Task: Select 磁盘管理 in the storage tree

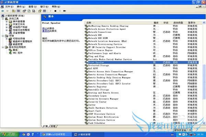Action: coord(18,44)
